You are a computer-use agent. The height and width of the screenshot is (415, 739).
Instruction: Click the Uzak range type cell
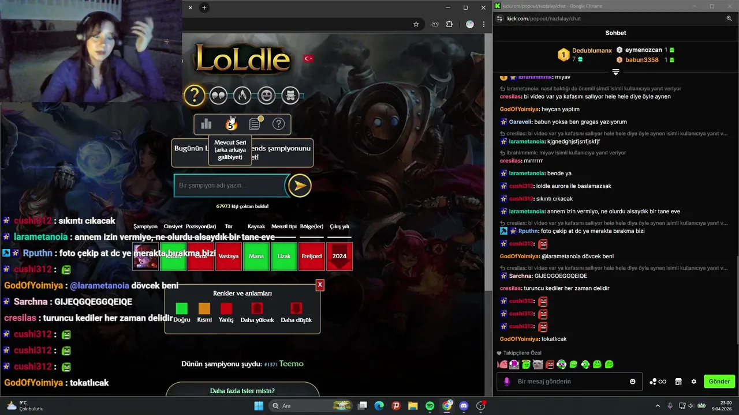[284, 256]
